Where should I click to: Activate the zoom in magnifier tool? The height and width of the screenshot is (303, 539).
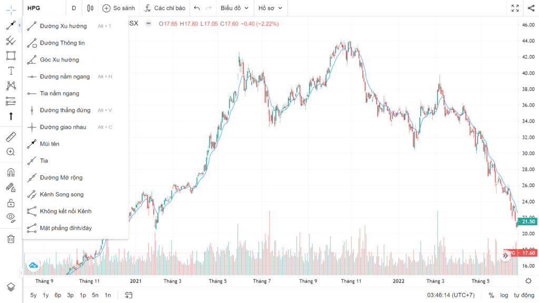pyautogui.click(x=11, y=152)
